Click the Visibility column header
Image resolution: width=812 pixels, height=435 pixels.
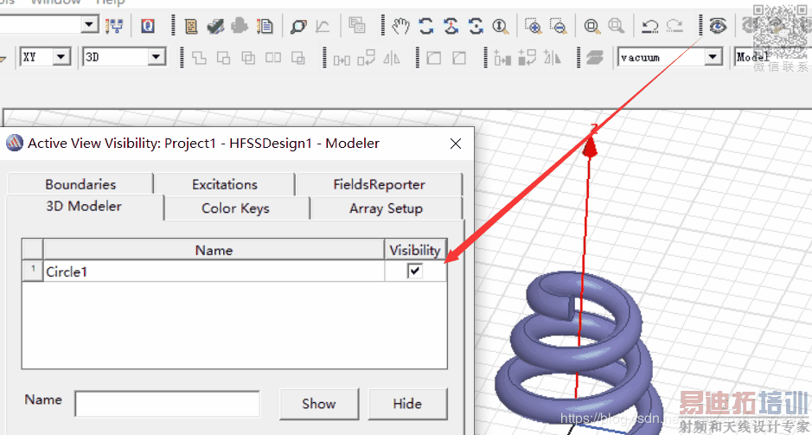[415, 250]
